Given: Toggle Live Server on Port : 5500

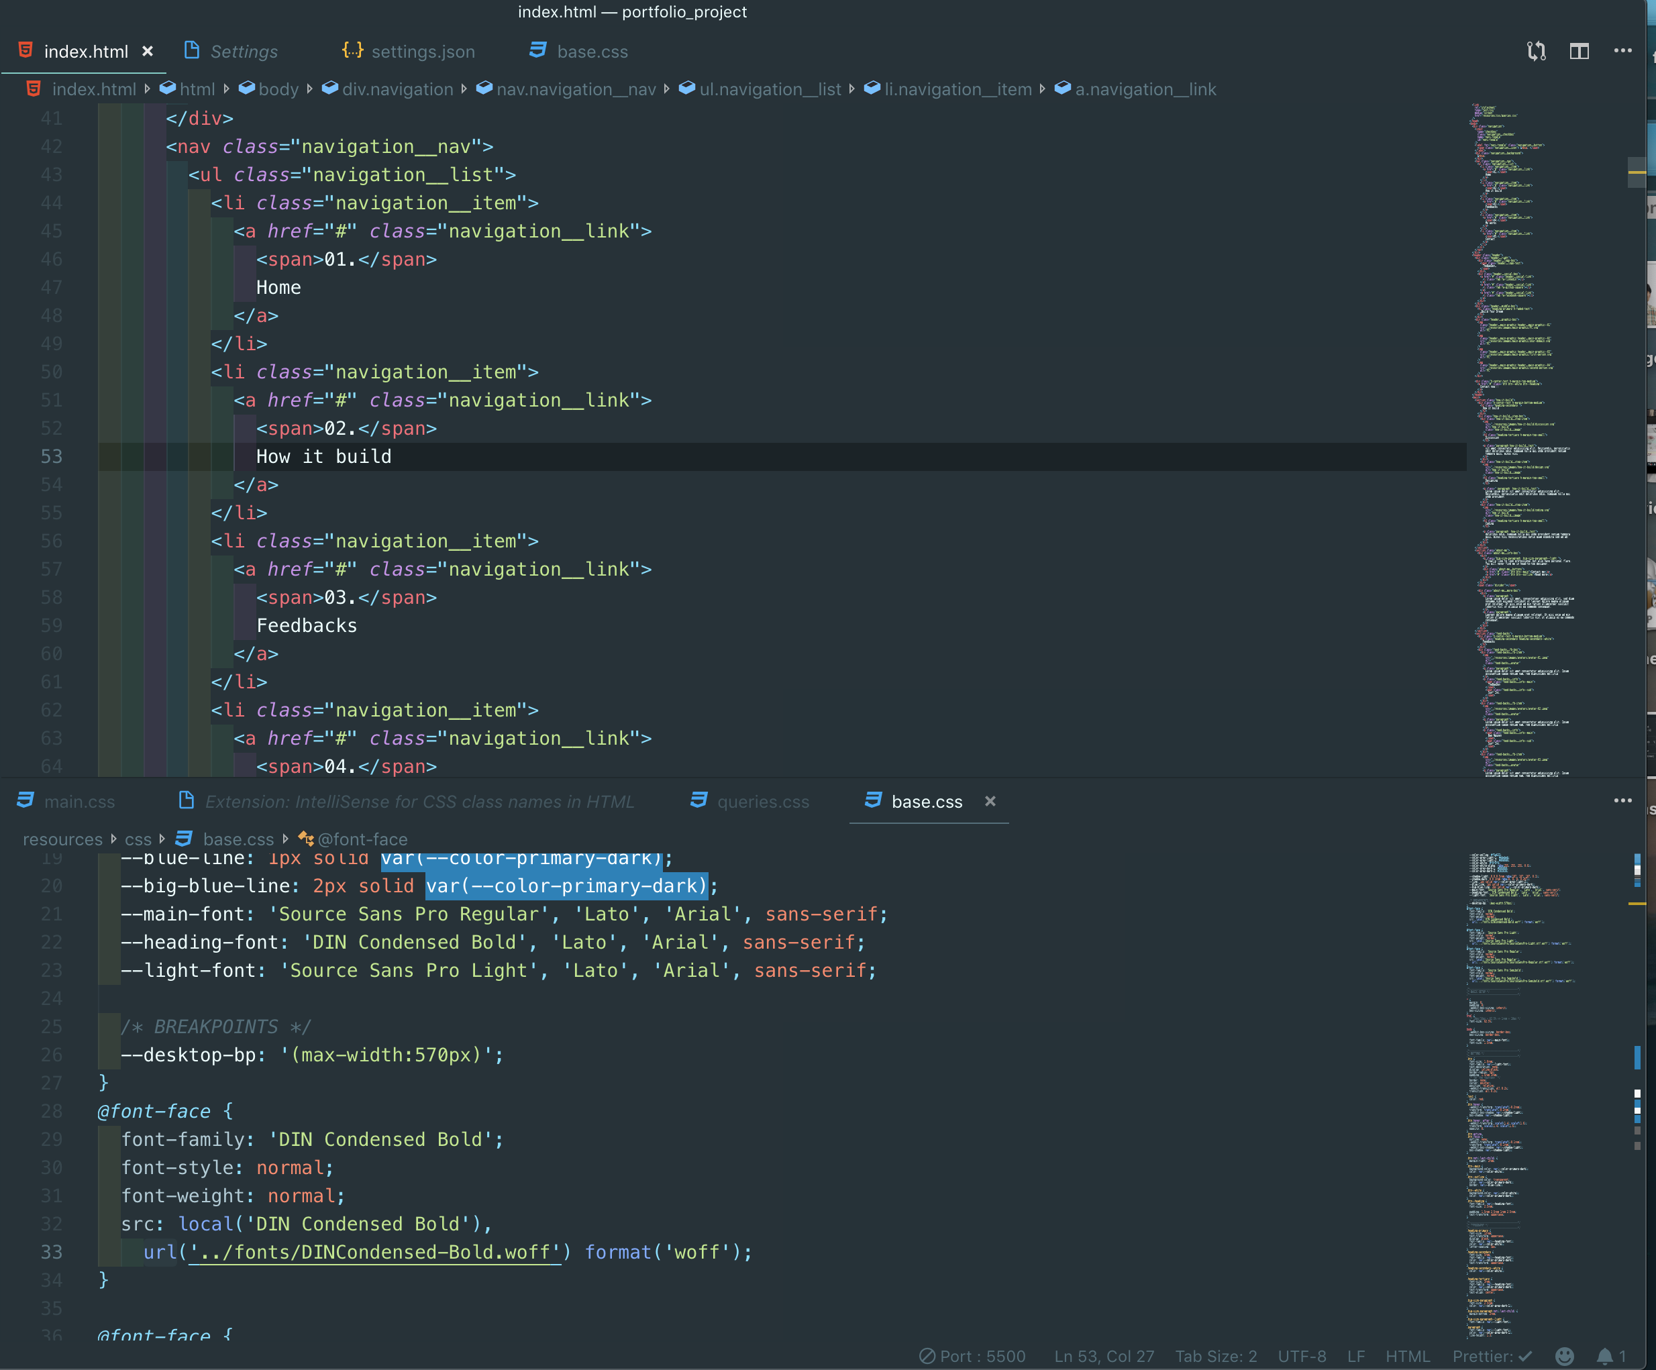Looking at the screenshot, I should tap(972, 1356).
